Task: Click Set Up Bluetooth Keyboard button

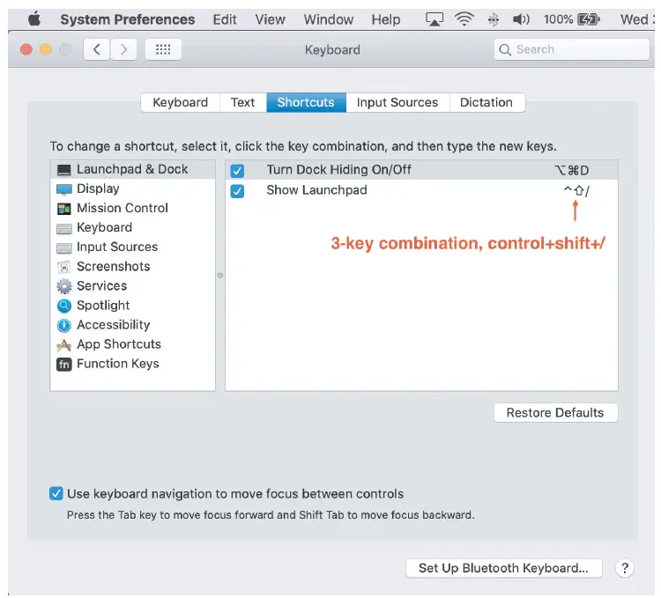Action: pyautogui.click(x=503, y=568)
